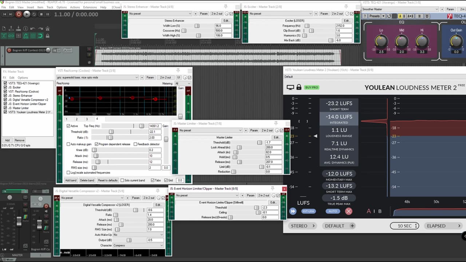
Task: Open Youlean STEREO channel selector
Action: 303,226
